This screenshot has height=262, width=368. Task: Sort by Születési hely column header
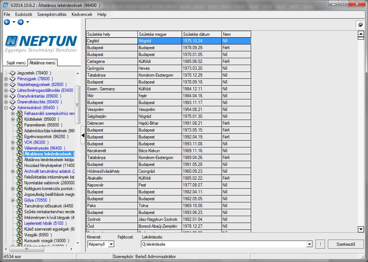point(112,34)
